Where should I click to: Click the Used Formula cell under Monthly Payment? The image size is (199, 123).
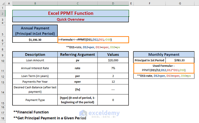(164, 68)
